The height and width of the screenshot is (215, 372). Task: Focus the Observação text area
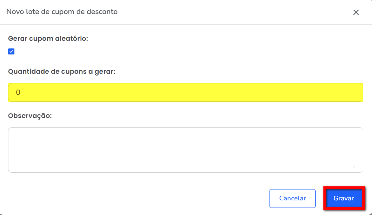pyautogui.click(x=185, y=150)
